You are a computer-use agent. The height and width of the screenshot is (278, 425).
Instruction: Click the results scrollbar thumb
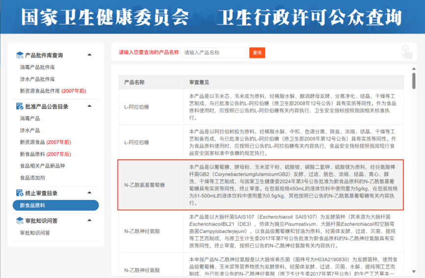pos(414,81)
